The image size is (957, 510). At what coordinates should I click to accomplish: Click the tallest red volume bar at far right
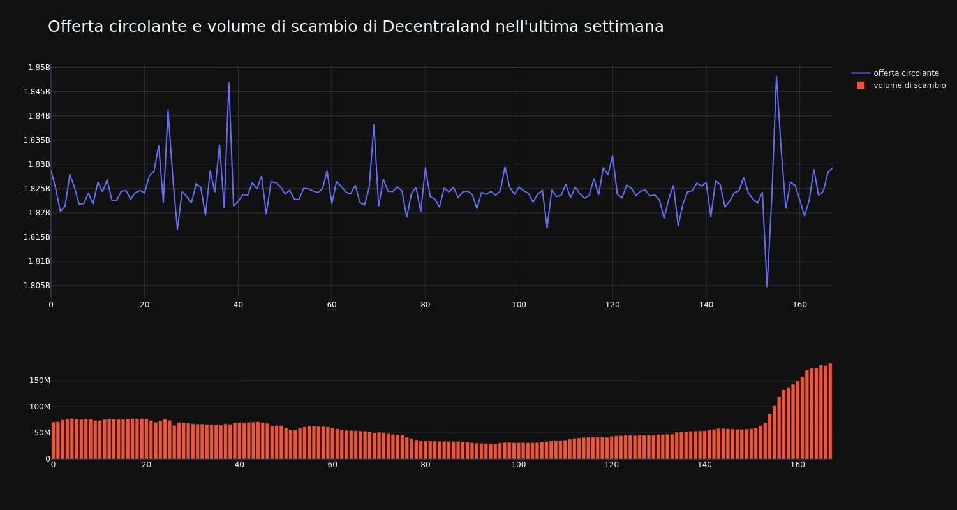830,411
